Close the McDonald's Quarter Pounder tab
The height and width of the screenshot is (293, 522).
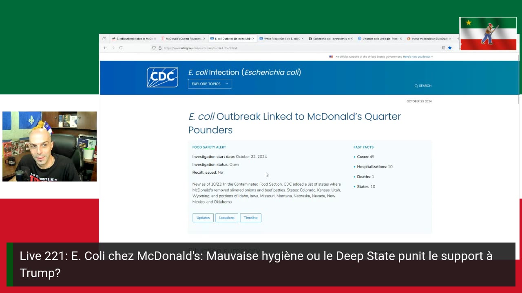tap(204, 39)
